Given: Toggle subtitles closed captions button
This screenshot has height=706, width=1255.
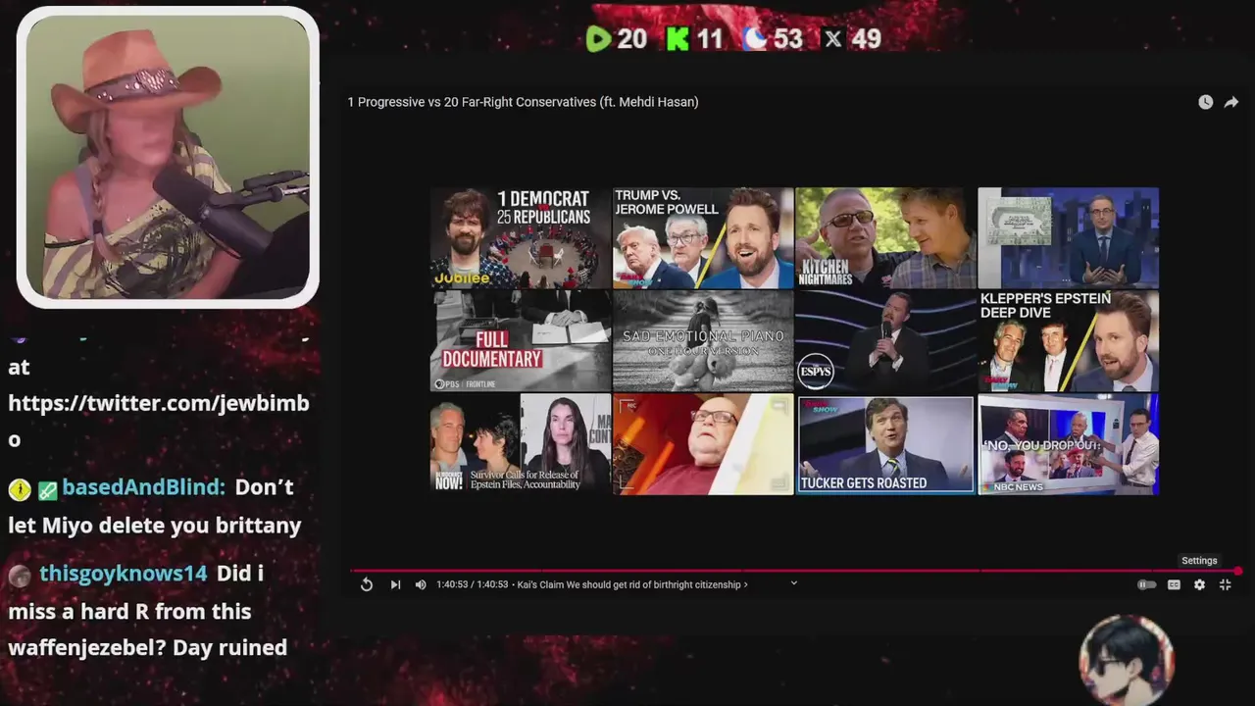Looking at the screenshot, I should pos(1174,584).
